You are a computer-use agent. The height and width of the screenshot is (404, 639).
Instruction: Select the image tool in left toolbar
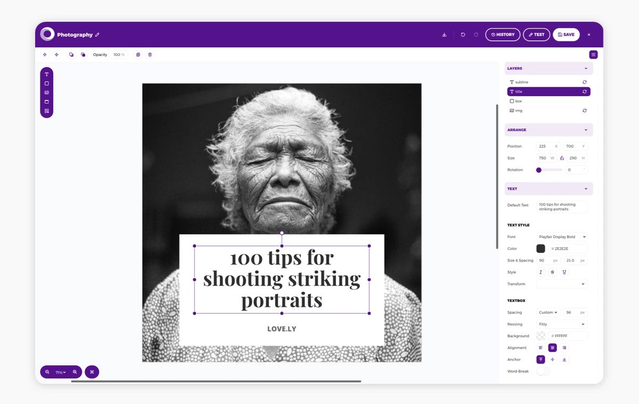pyautogui.click(x=47, y=92)
